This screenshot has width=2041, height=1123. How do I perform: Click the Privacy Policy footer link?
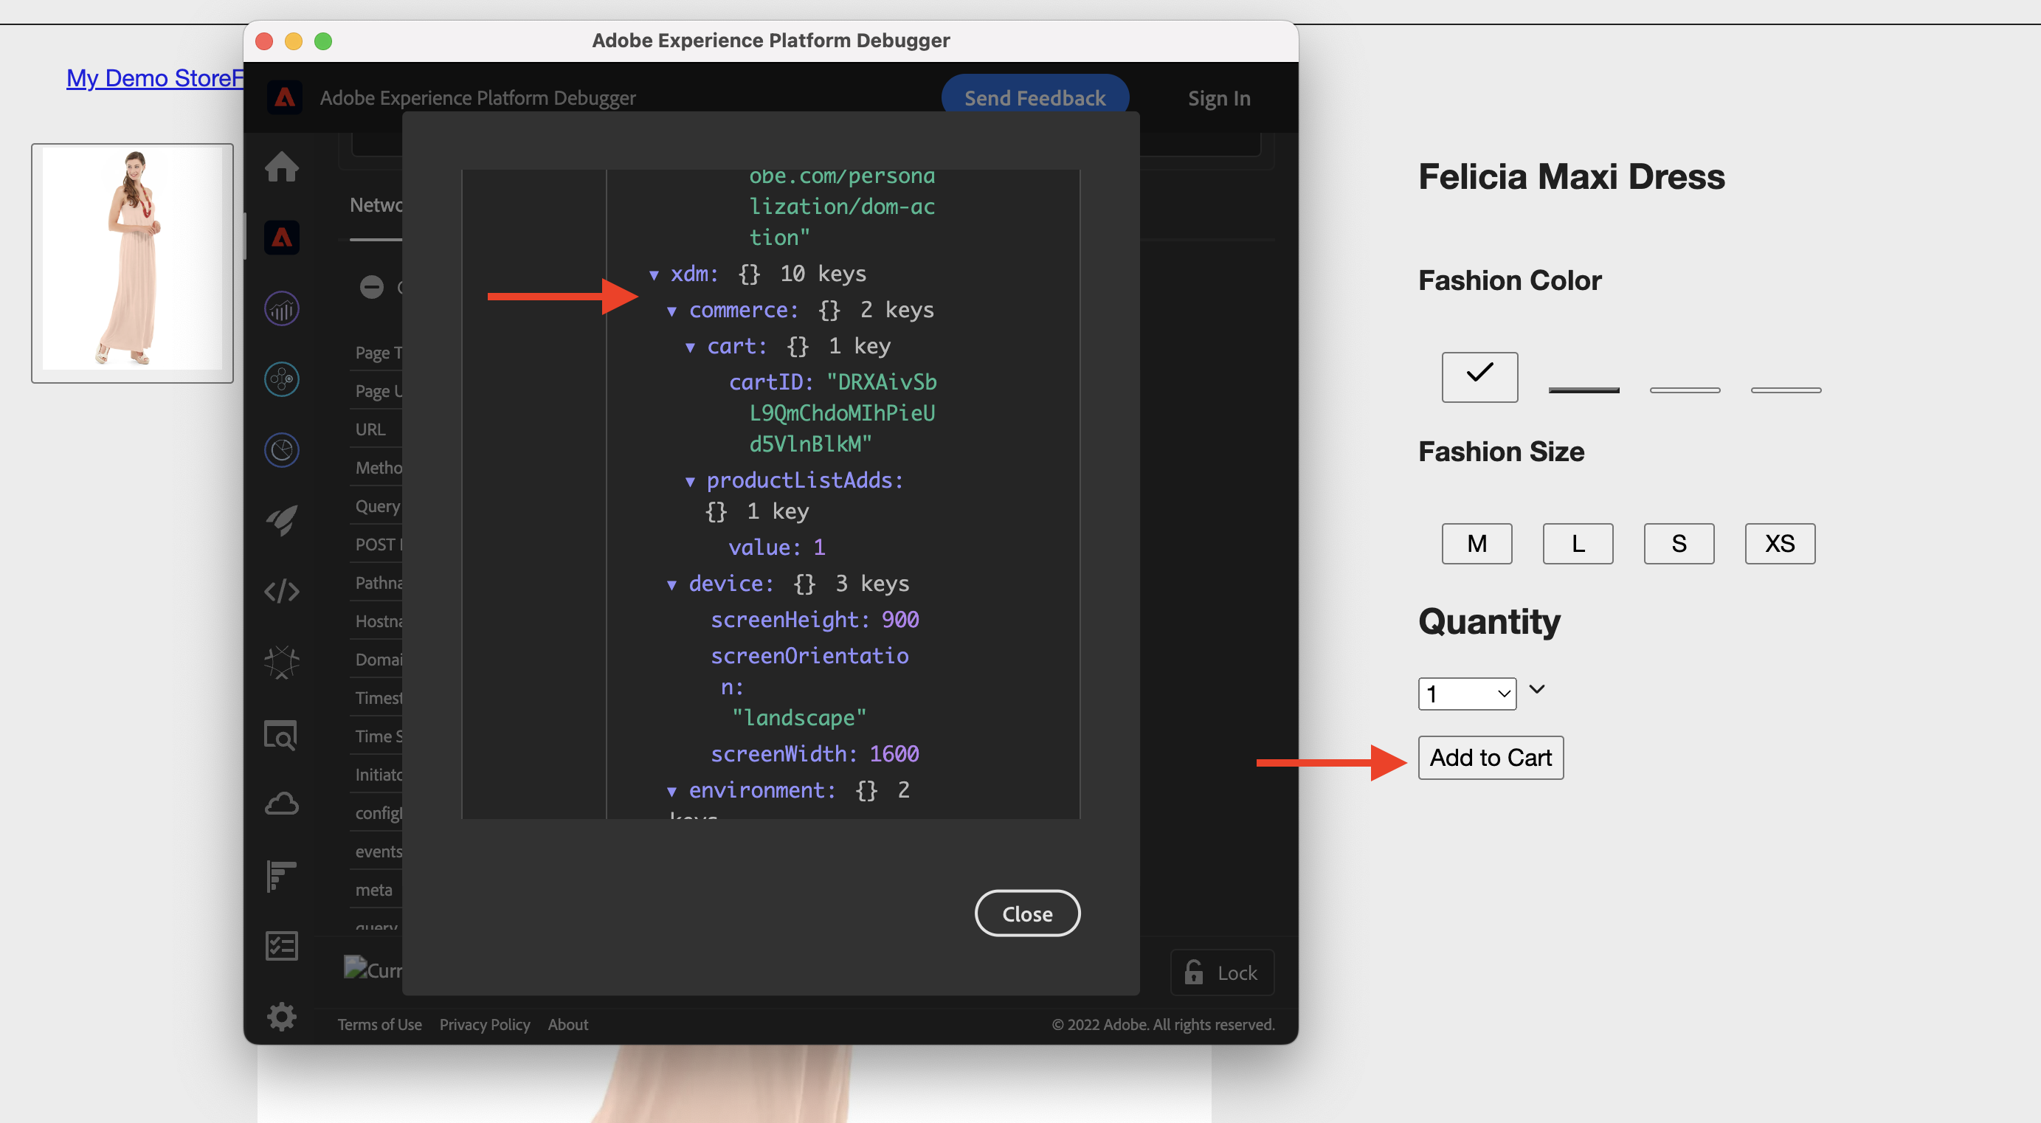click(x=484, y=1024)
